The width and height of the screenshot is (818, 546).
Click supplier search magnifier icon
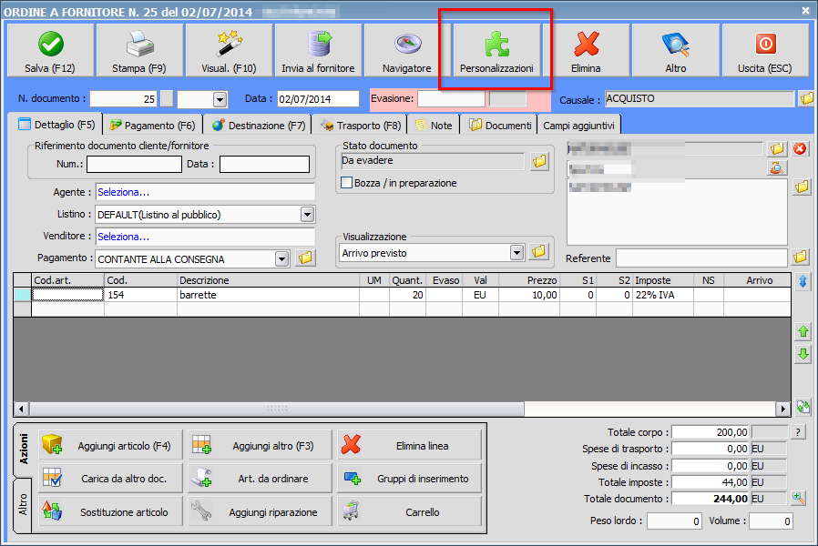pyautogui.click(x=777, y=168)
